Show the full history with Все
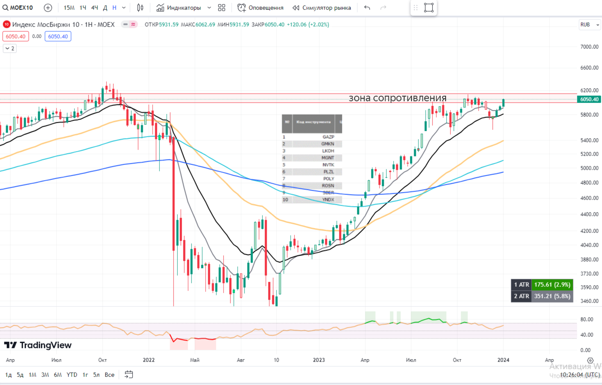602x385 pixels. click(110, 375)
